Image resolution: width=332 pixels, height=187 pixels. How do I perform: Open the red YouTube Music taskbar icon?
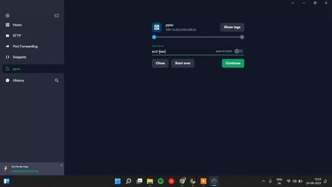171,181
